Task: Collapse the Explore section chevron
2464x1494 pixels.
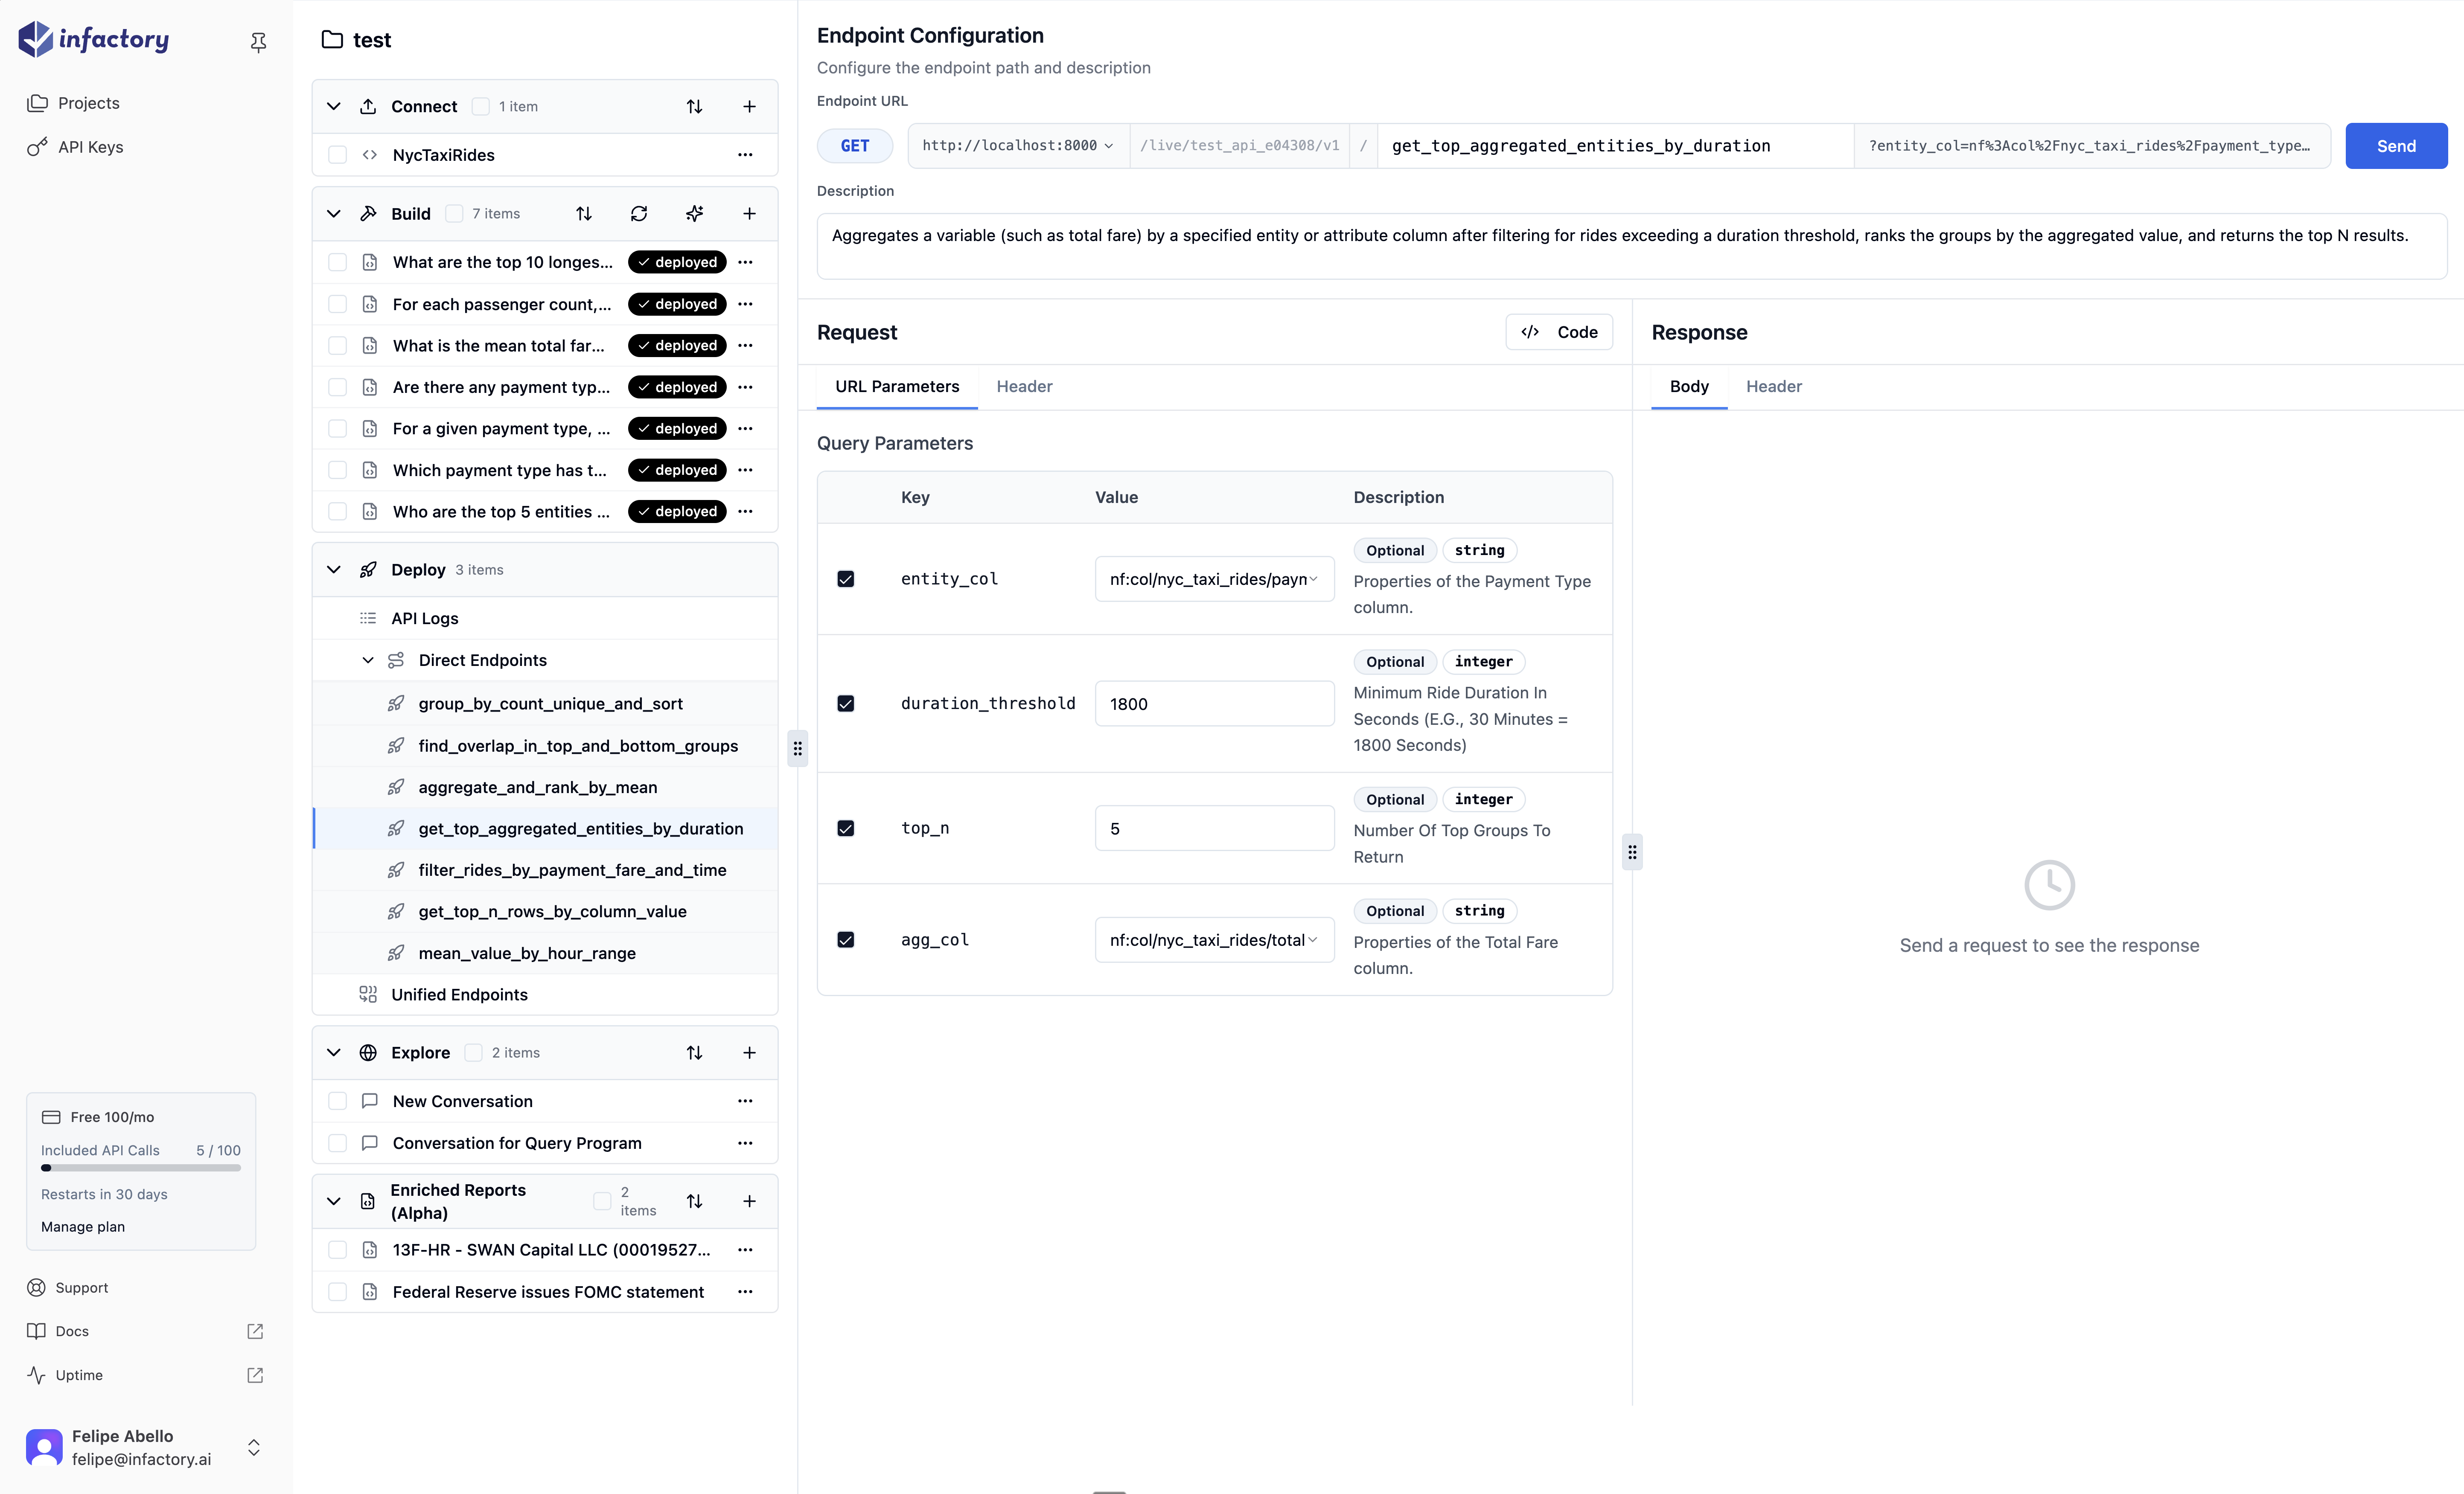Action: click(x=334, y=1052)
